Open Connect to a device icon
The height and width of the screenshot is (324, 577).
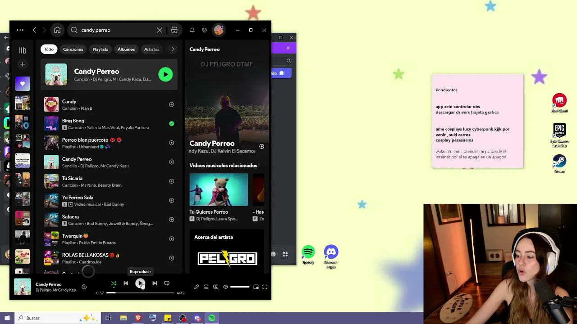(x=215, y=287)
